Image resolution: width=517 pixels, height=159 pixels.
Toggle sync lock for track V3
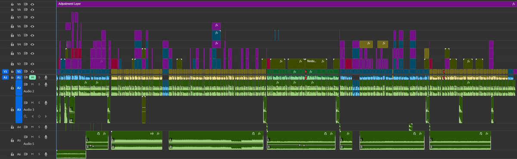point(26,53)
